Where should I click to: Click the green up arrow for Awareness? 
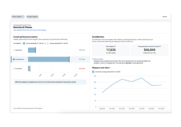tap(80, 50)
